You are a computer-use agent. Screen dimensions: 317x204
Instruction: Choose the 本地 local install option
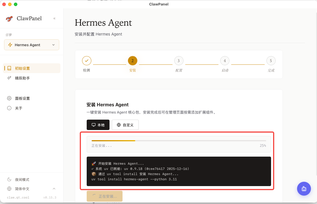point(98,125)
